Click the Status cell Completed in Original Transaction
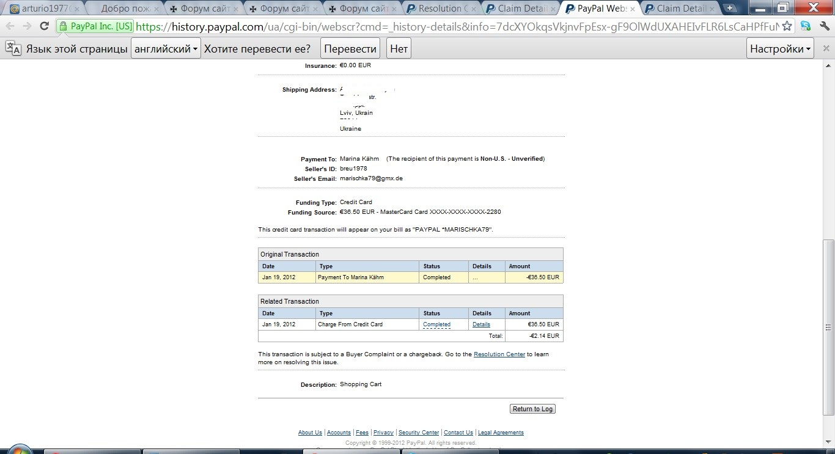Viewport: 835px width, 454px height. click(444, 277)
